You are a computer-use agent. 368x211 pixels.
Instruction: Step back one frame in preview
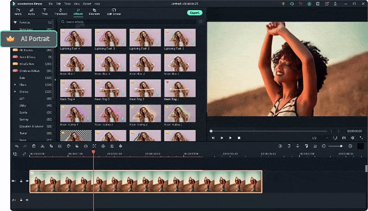pos(213,138)
